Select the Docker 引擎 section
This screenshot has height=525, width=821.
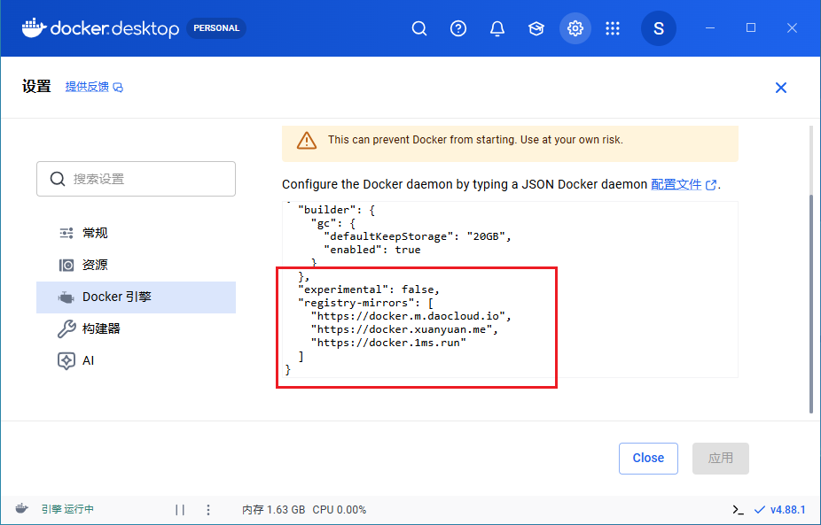point(137,297)
